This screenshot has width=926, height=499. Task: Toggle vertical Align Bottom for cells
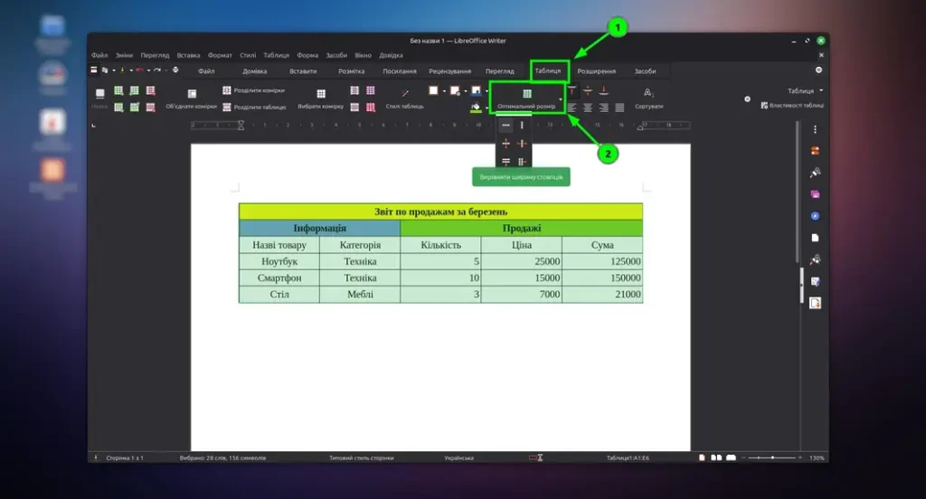(603, 90)
